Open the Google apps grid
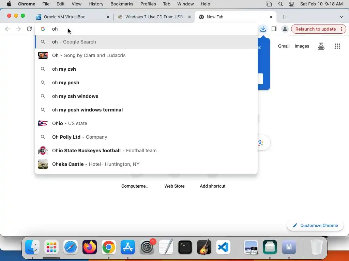The width and height of the screenshot is (349, 261). point(337,46)
